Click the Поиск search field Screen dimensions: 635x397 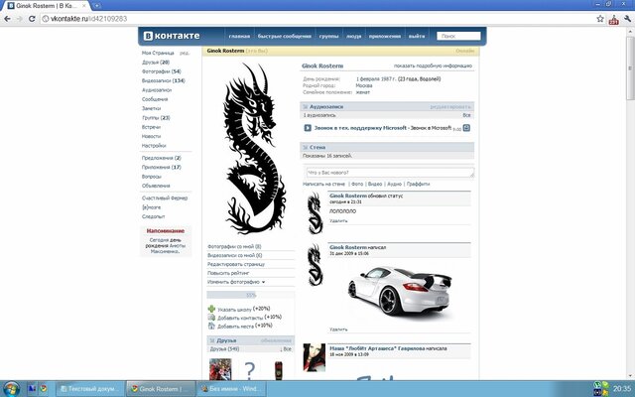(x=458, y=36)
